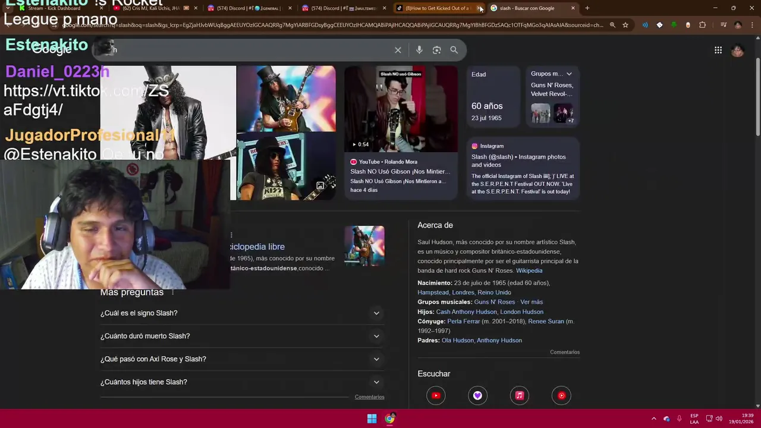Open London Hudson link
Image resolution: width=761 pixels, height=428 pixels.
521,311
